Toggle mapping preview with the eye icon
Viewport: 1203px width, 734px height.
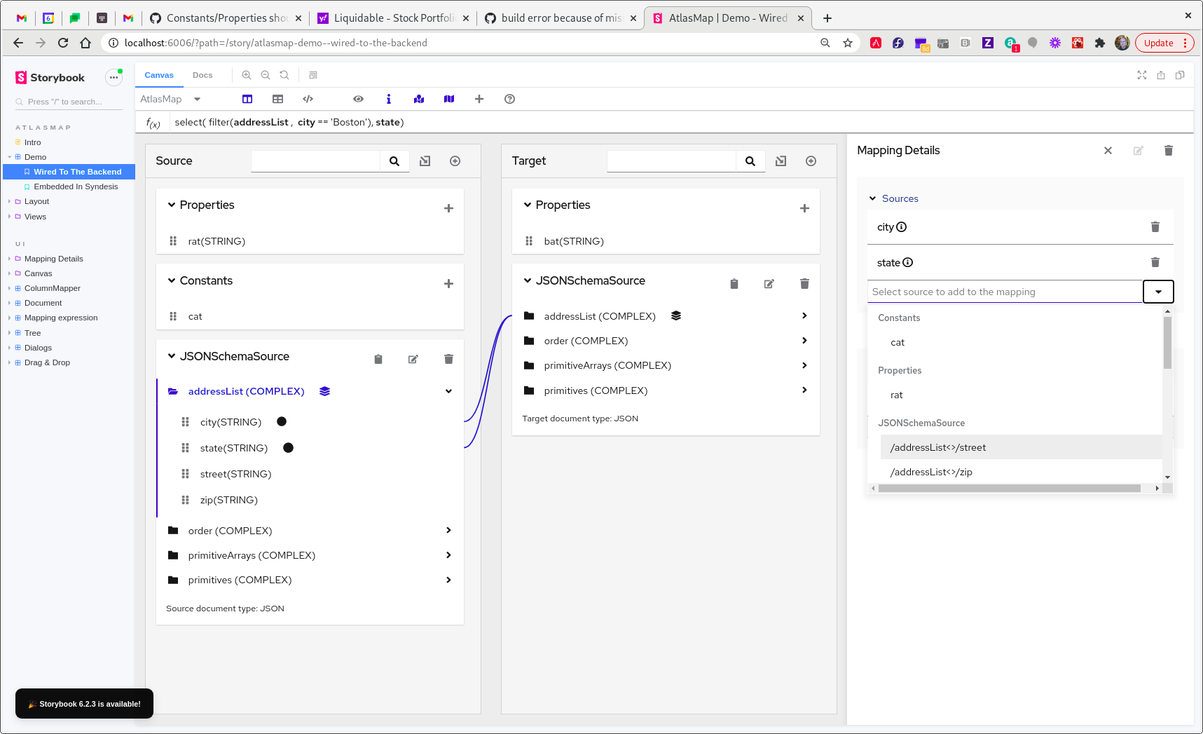(359, 99)
